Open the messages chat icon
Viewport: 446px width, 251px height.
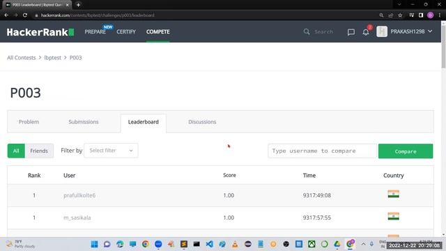click(x=351, y=32)
